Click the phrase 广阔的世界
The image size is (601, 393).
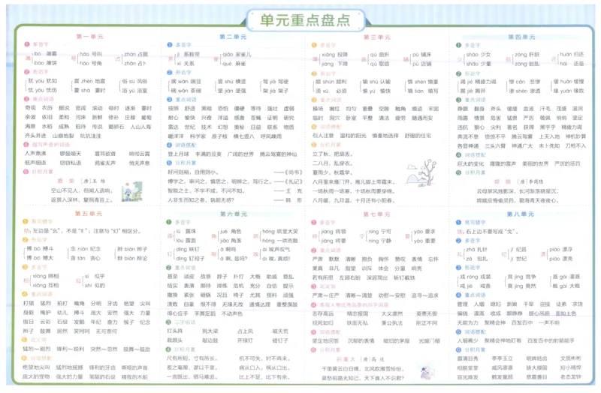[x=240, y=154]
